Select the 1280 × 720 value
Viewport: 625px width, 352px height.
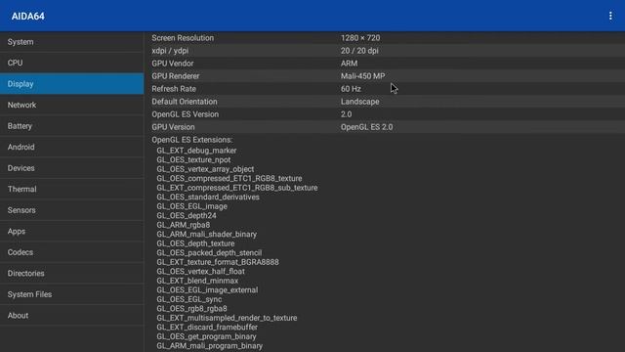[x=360, y=38]
